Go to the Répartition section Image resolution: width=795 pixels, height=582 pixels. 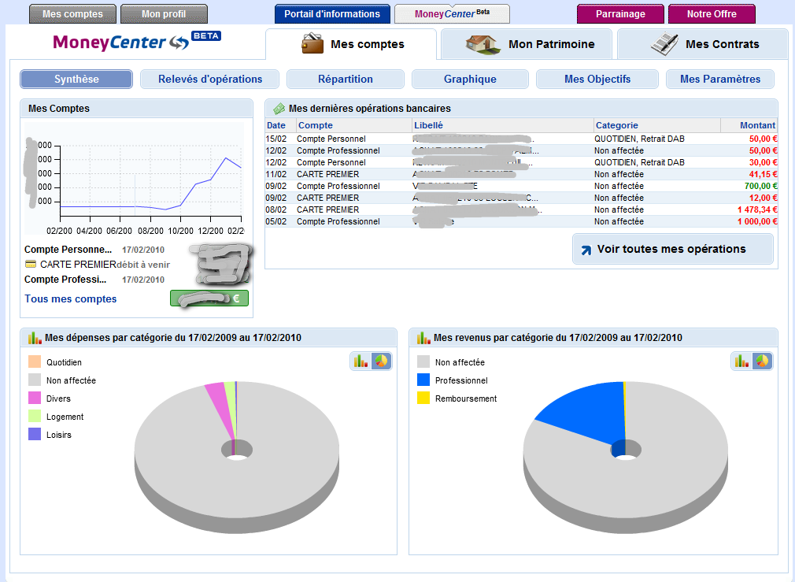(x=346, y=79)
